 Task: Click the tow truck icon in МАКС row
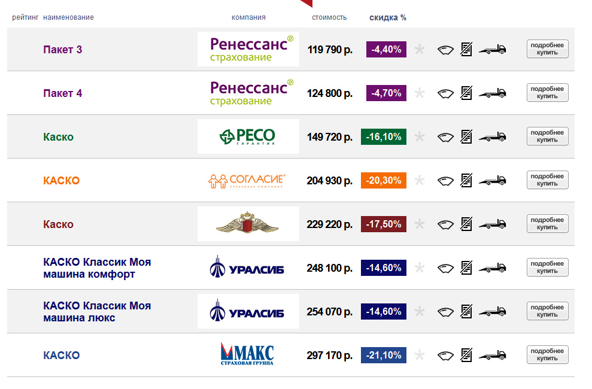pyautogui.click(x=492, y=355)
